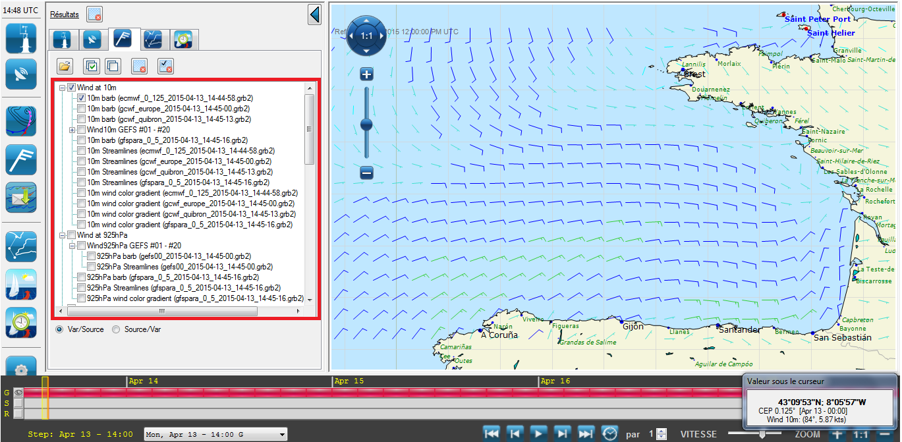902x442 pixels.
Task: Click the clock icon next to playback controls
Action: coord(610,433)
